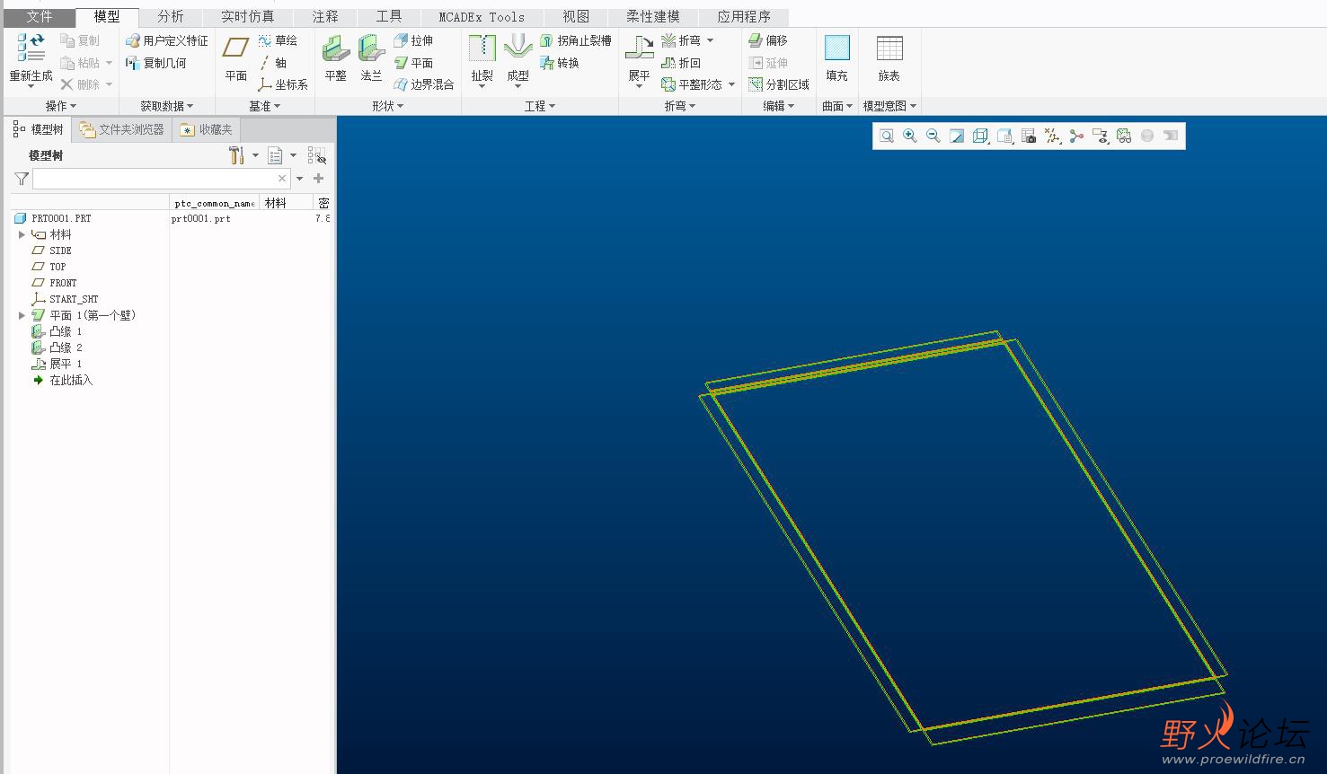Screen dimensions: 1327x774
Task: Click the 折回 (Bend Back) button
Action: point(681,63)
